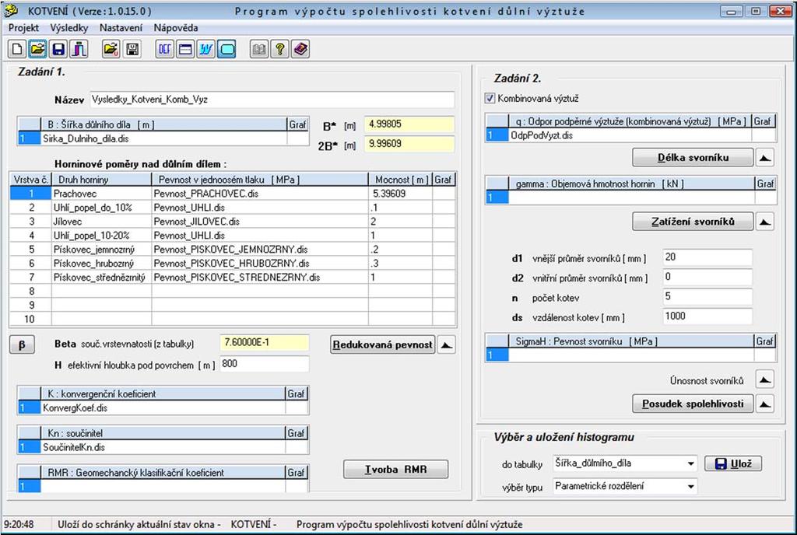Image resolution: width=797 pixels, height=535 pixels.
Task: Click the purple help book icon
Action: tap(300, 49)
